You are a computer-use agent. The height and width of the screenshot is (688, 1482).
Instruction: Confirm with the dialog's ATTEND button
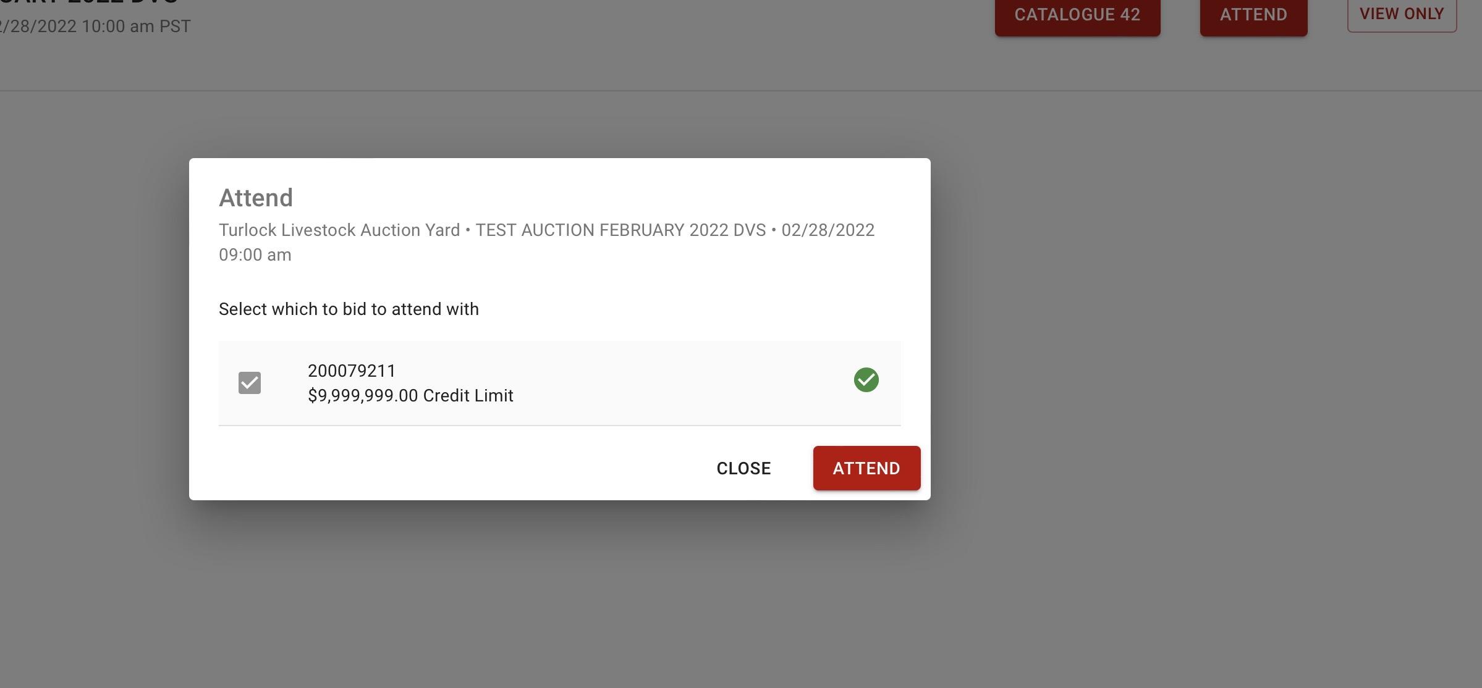coord(866,468)
